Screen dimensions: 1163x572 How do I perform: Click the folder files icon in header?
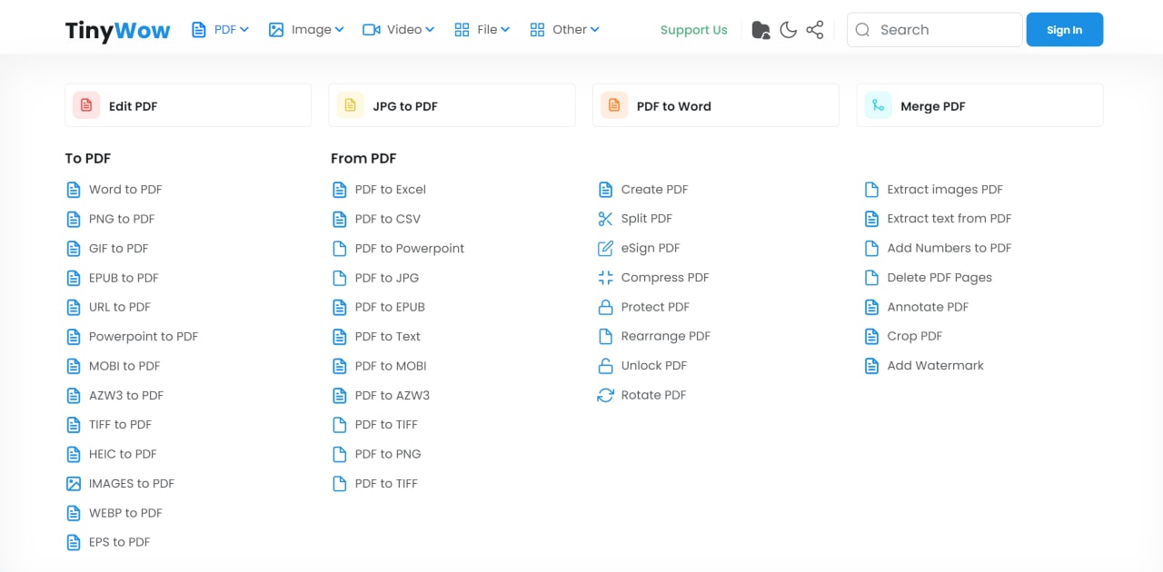pyautogui.click(x=761, y=30)
